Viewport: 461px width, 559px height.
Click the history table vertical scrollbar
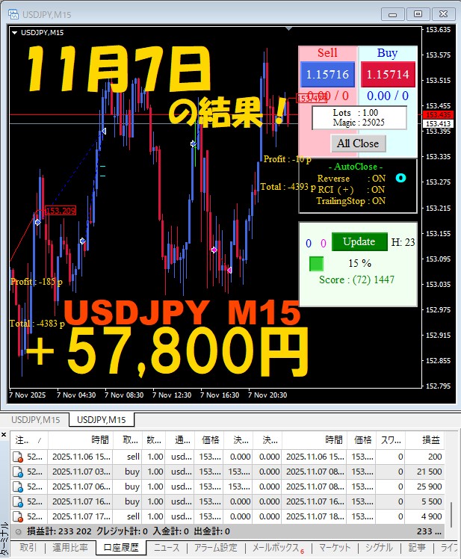pyautogui.click(x=451, y=514)
